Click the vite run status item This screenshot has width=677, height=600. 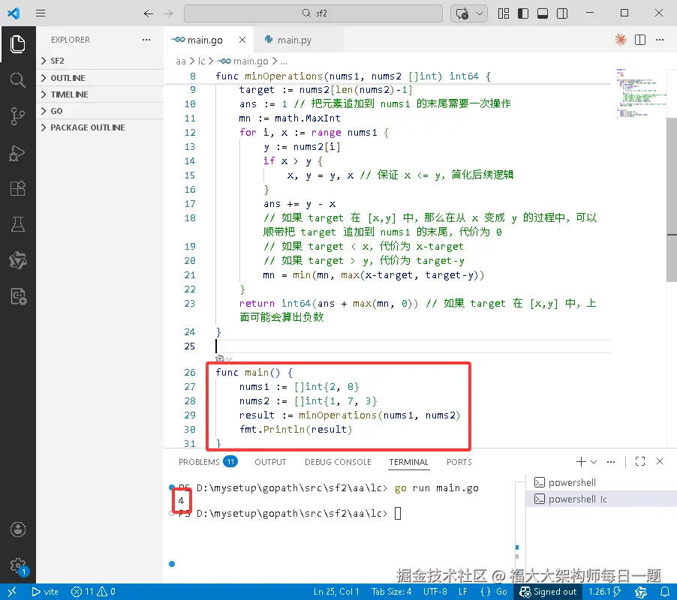pos(45,591)
